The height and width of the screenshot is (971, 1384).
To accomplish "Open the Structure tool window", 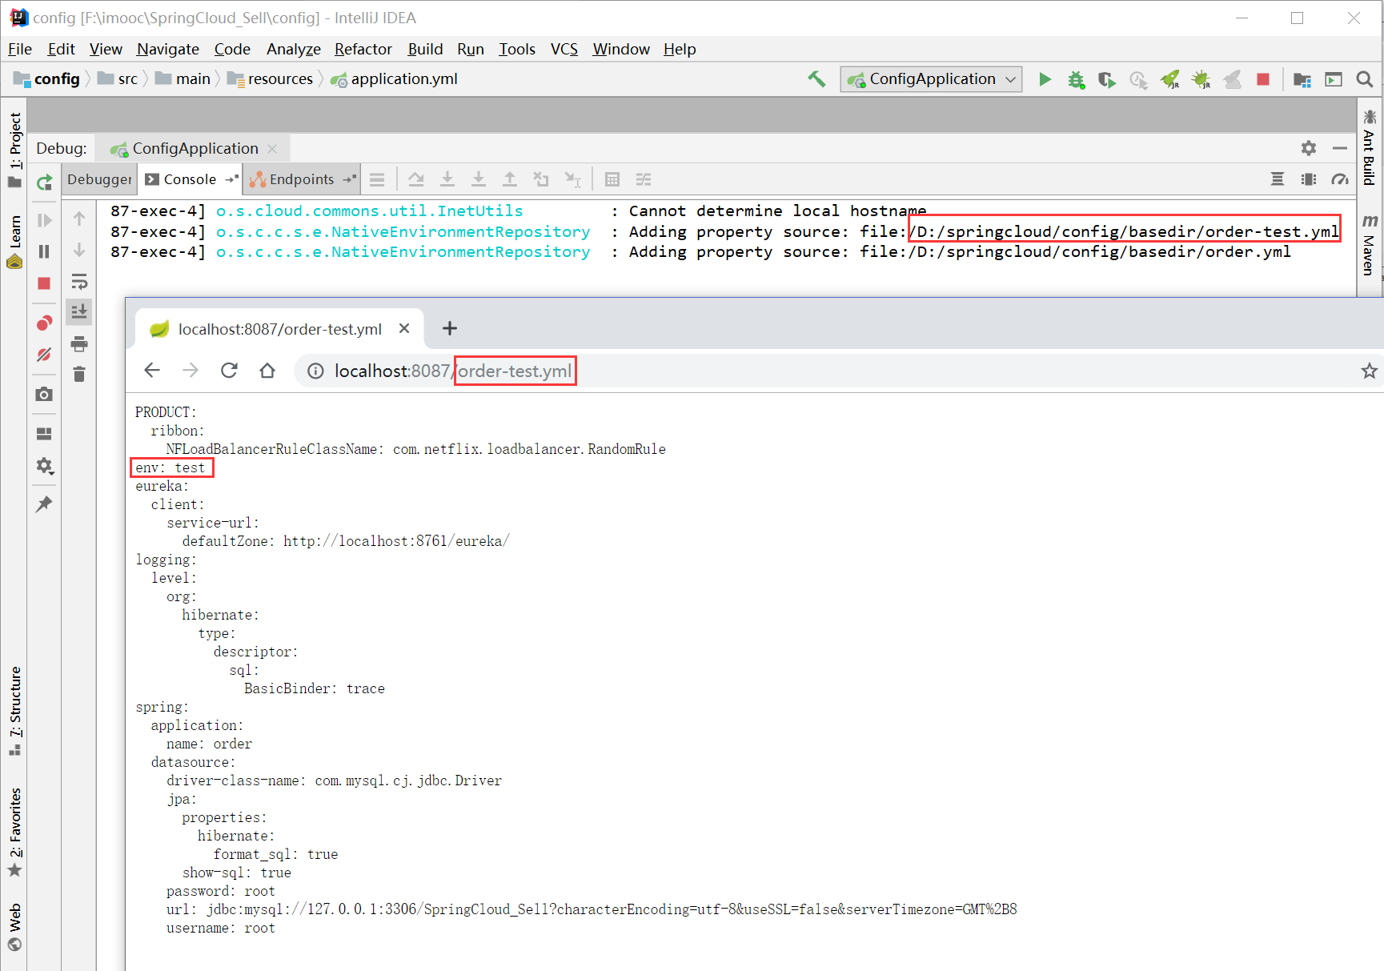I will (x=14, y=711).
